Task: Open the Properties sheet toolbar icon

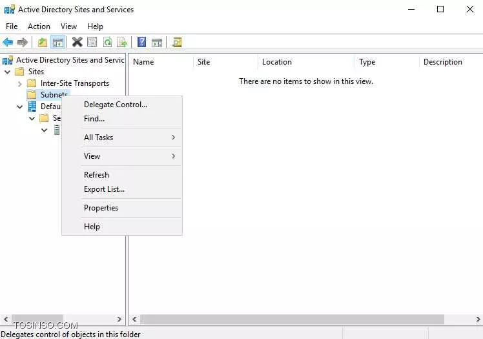Action: coord(92,42)
